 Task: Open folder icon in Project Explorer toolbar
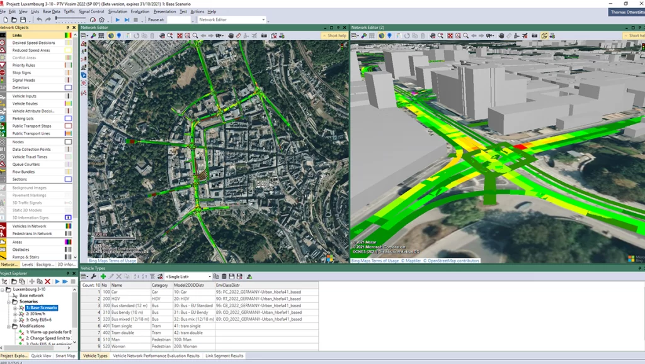coord(14,282)
